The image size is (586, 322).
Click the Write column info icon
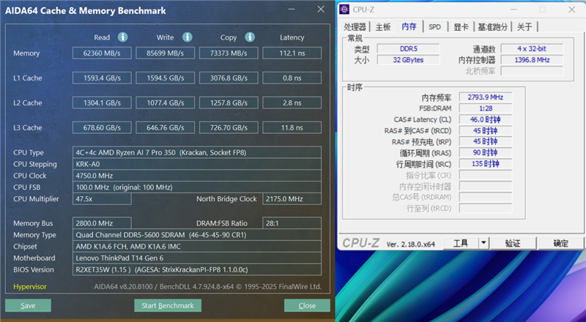187,37
